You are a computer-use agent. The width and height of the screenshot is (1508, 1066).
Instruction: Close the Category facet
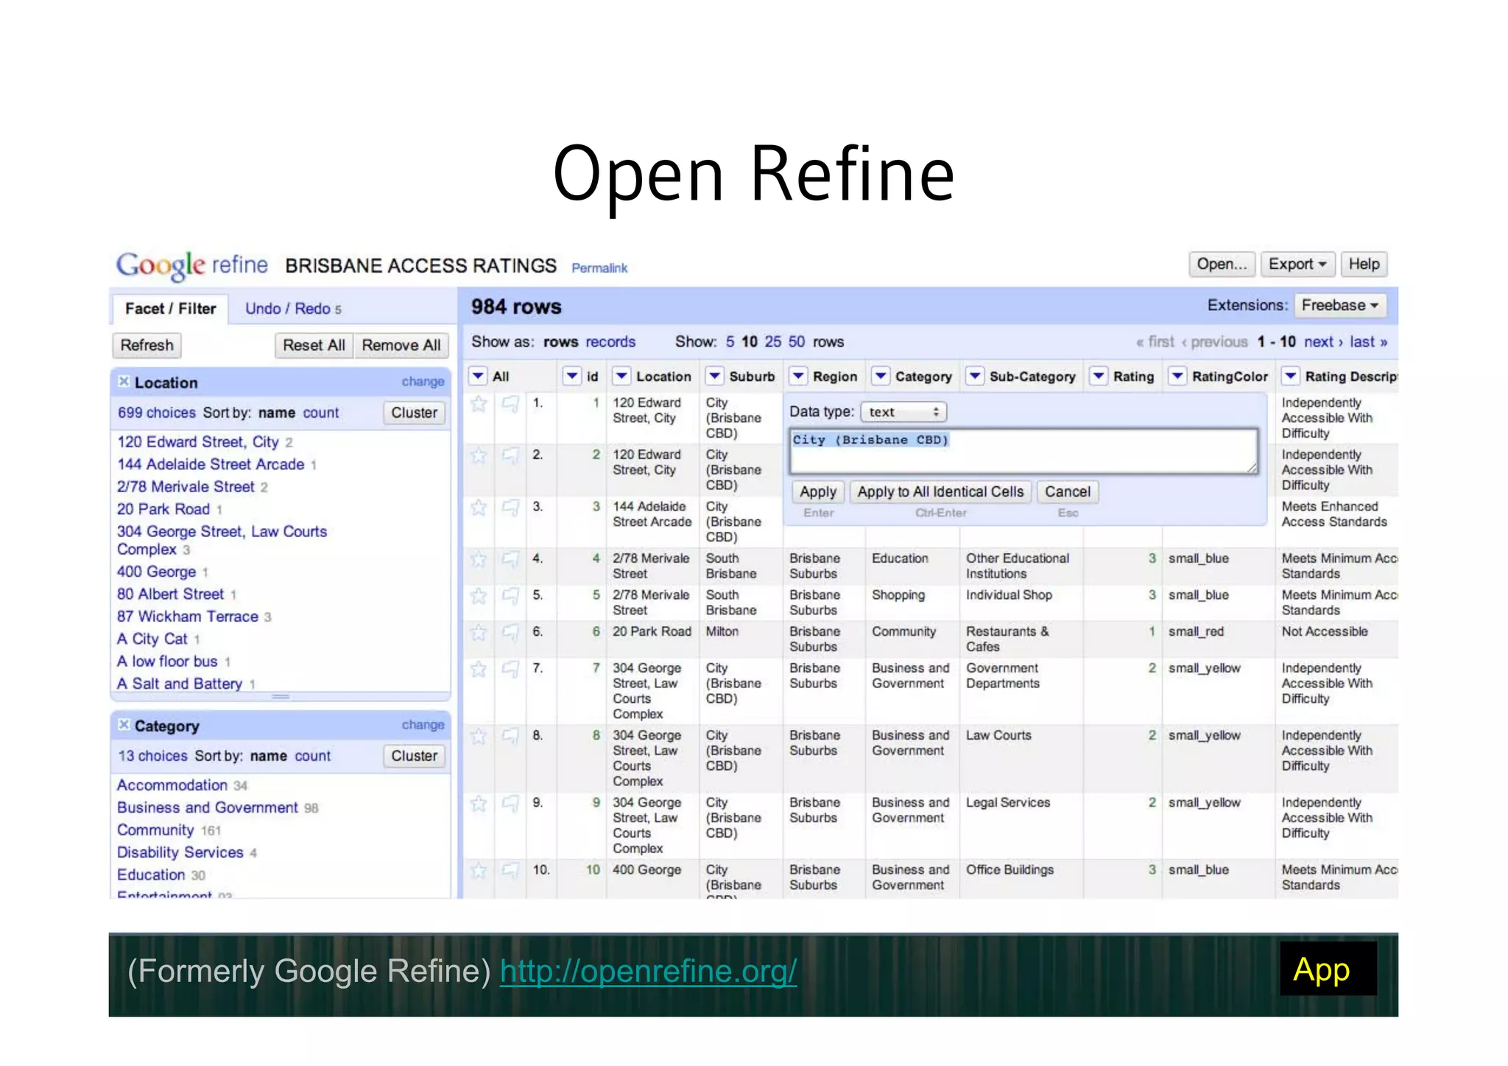pos(124,725)
